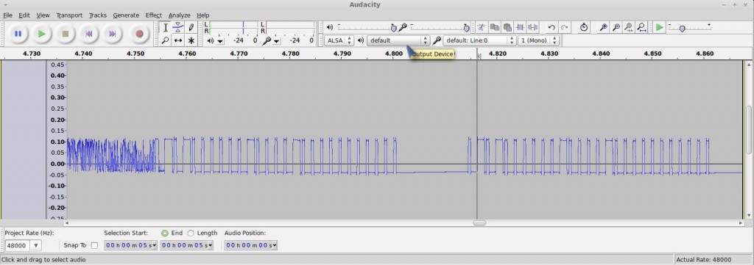754x265 pixels.
Task: Click the Sync-Lock clock icon
Action: (584, 27)
